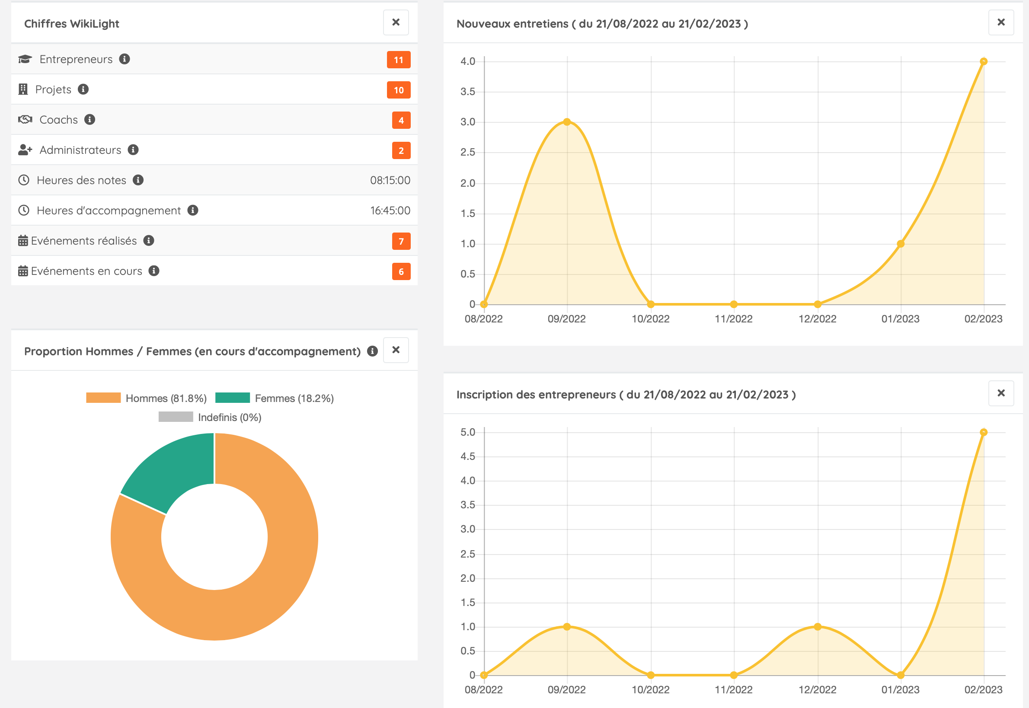1029x708 pixels.
Task: Click the 08/2022 point on Nouveaux entretiens chart
Action: [x=484, y=304]
